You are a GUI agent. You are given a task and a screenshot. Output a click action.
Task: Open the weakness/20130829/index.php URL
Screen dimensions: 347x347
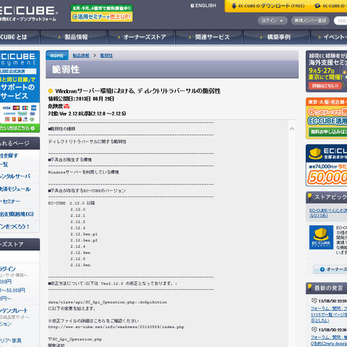[x=116, y=327]
